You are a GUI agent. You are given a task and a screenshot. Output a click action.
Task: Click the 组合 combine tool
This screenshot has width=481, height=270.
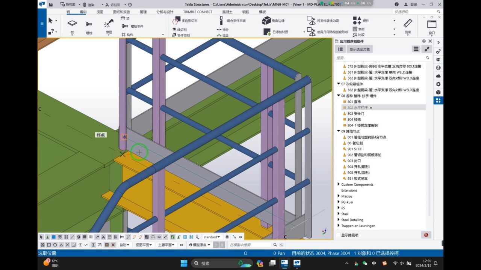click(x=222, y=35)
